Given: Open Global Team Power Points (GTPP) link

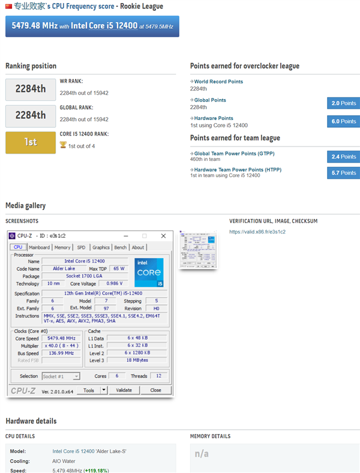Looking at the screenshot, I should tap(234, 154).
